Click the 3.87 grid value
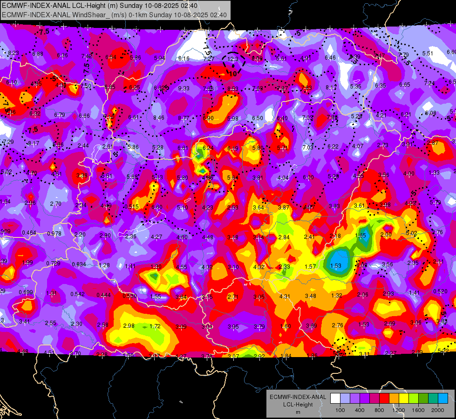 coord(284,207)
